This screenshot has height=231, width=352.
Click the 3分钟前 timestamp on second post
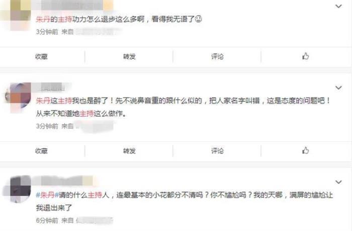[47, 126]
